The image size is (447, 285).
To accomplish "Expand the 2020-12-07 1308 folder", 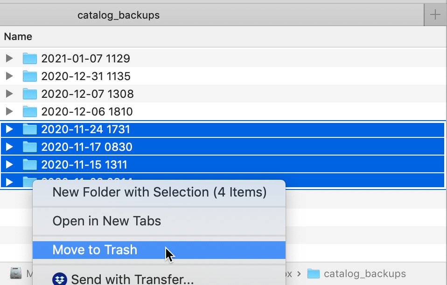I will 9,94.
